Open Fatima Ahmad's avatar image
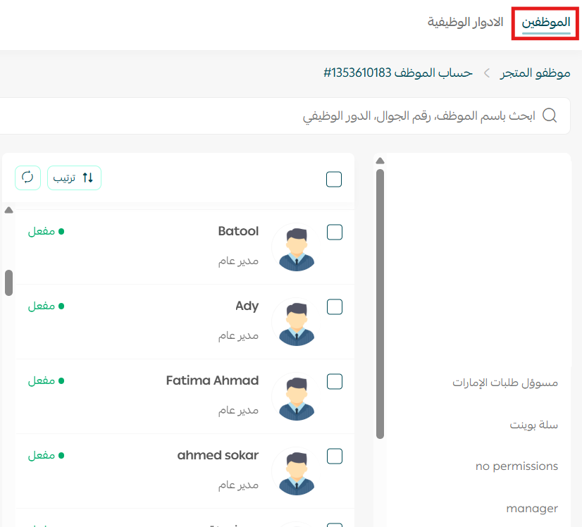This screenshot has height=527, width=582. click(x=297, y=399)
